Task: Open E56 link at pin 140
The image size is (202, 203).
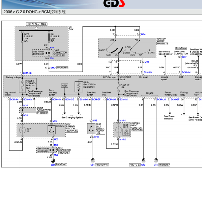Action: pyautogui.click(x=52, y=59)
